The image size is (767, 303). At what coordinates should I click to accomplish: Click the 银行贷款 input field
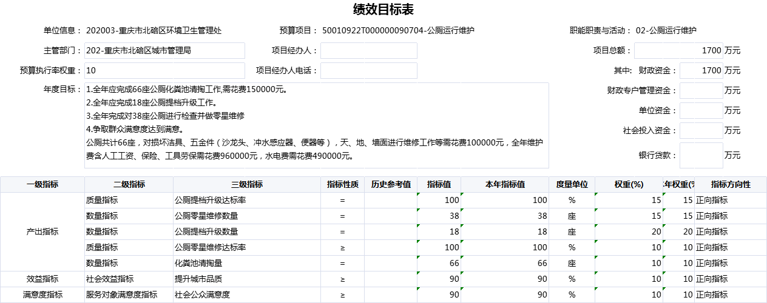(x=701, y=155)
